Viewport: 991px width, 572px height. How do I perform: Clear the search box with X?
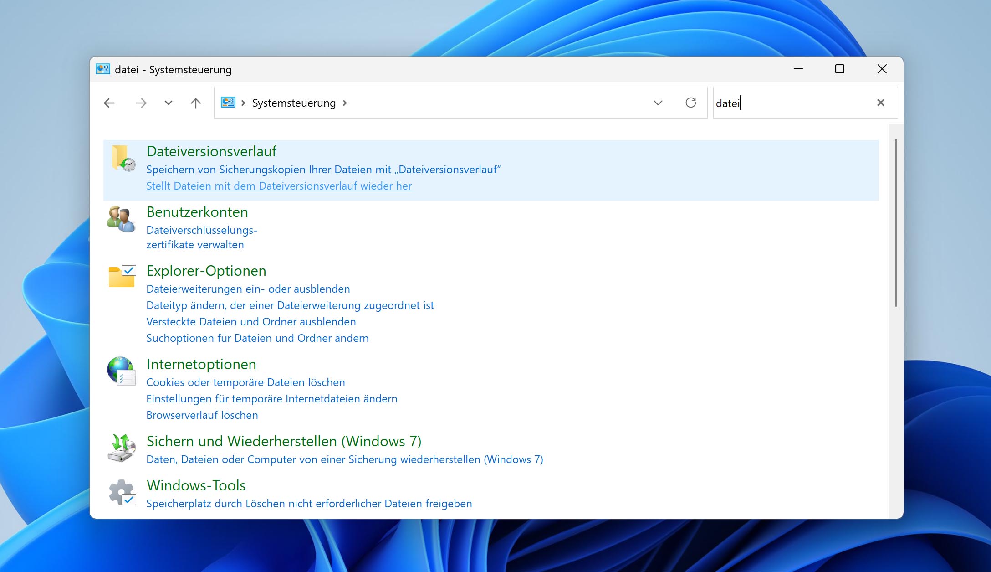(x=881, y=103)
